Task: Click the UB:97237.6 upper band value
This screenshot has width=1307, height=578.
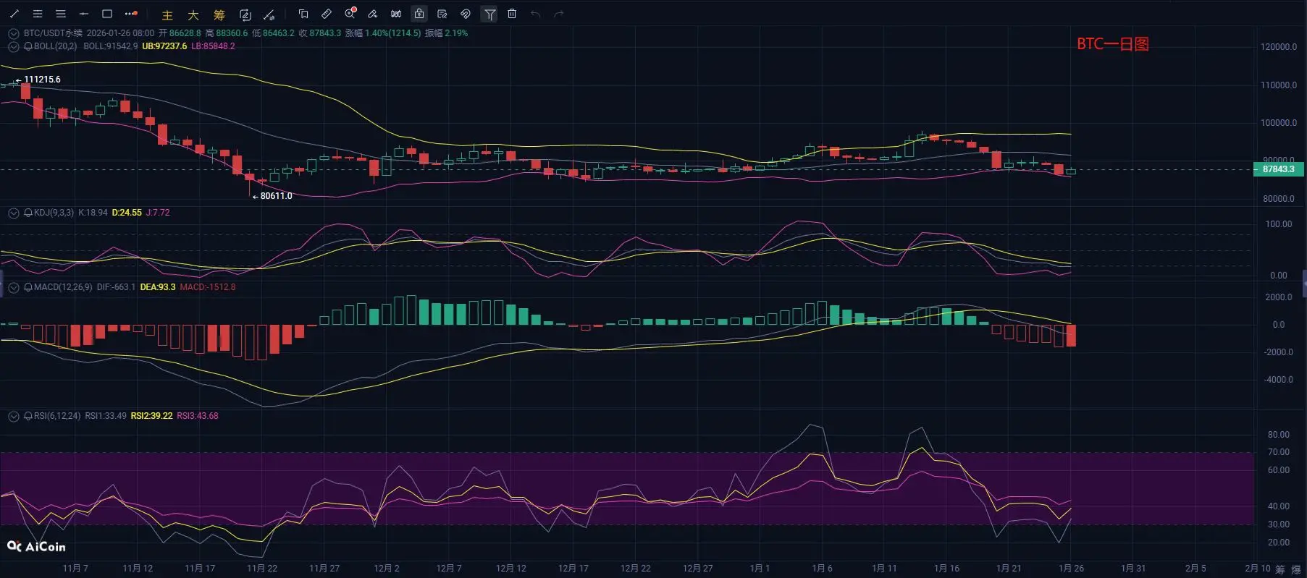Action: click(x=164, y=46)
